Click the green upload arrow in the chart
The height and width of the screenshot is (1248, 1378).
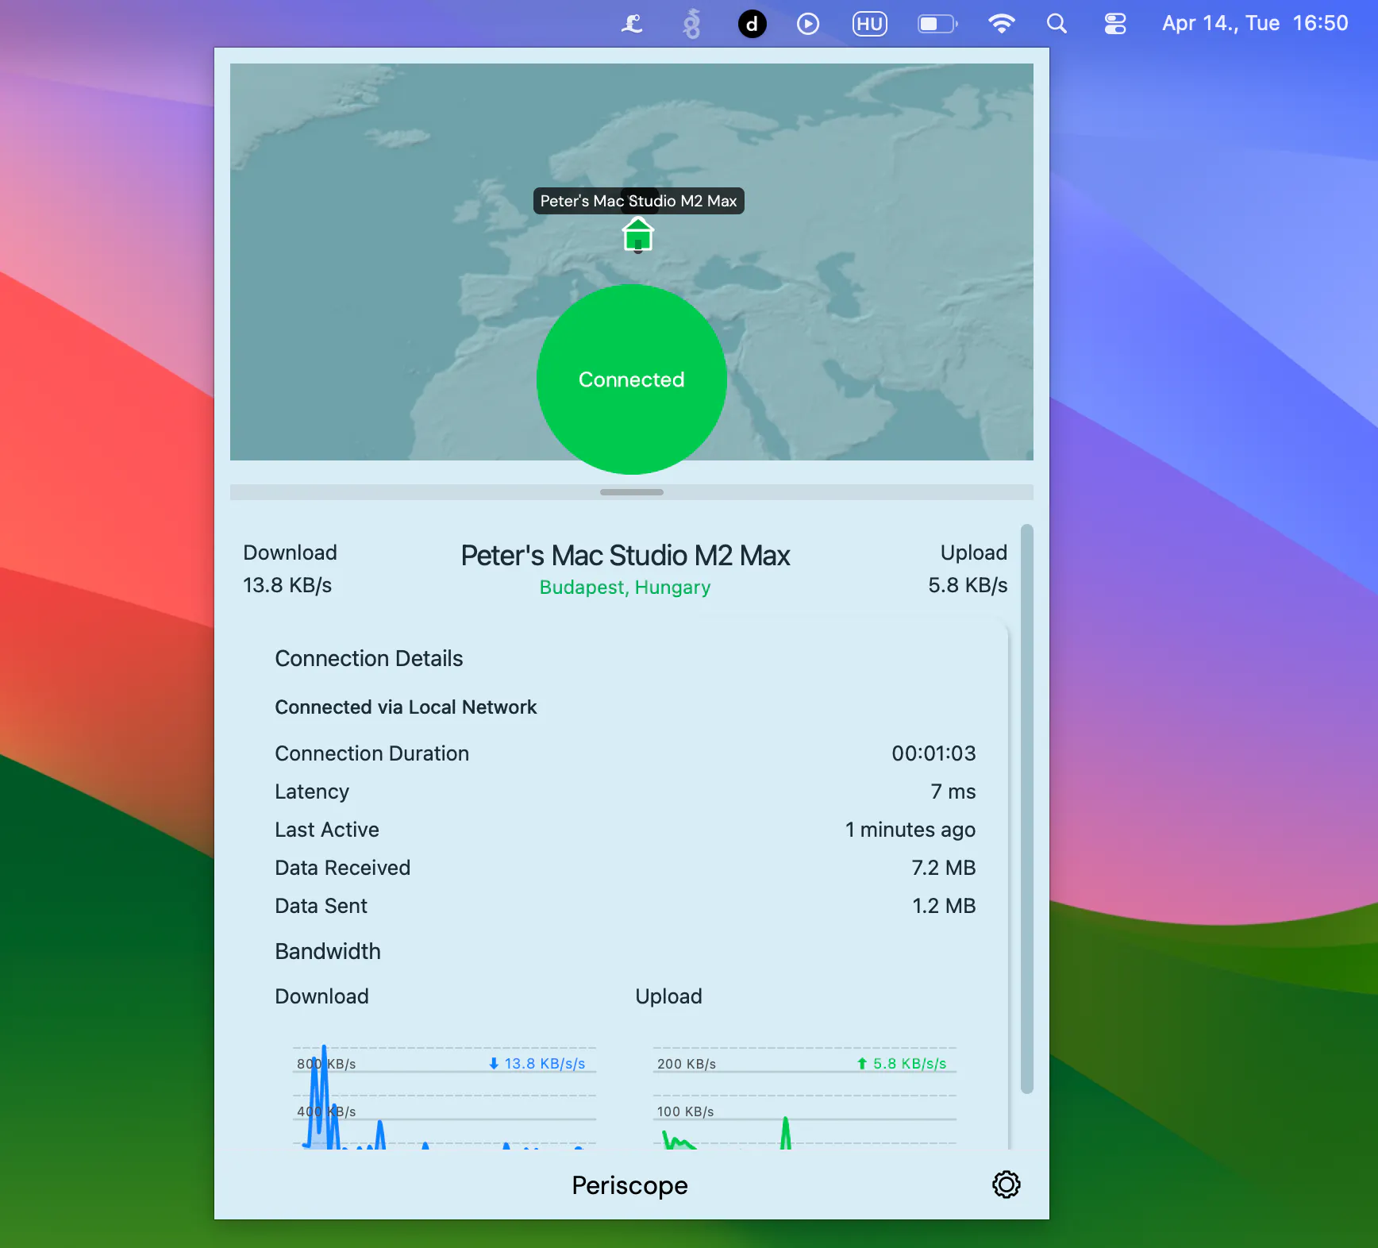pyautogui.click(x=862, y=1064)
